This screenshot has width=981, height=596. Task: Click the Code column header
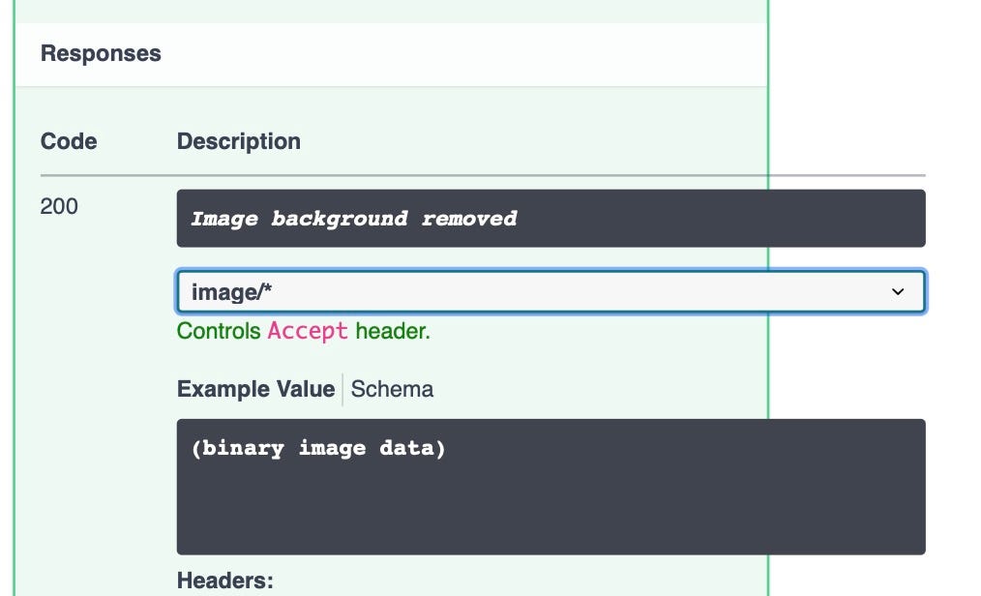coord(68,141)
